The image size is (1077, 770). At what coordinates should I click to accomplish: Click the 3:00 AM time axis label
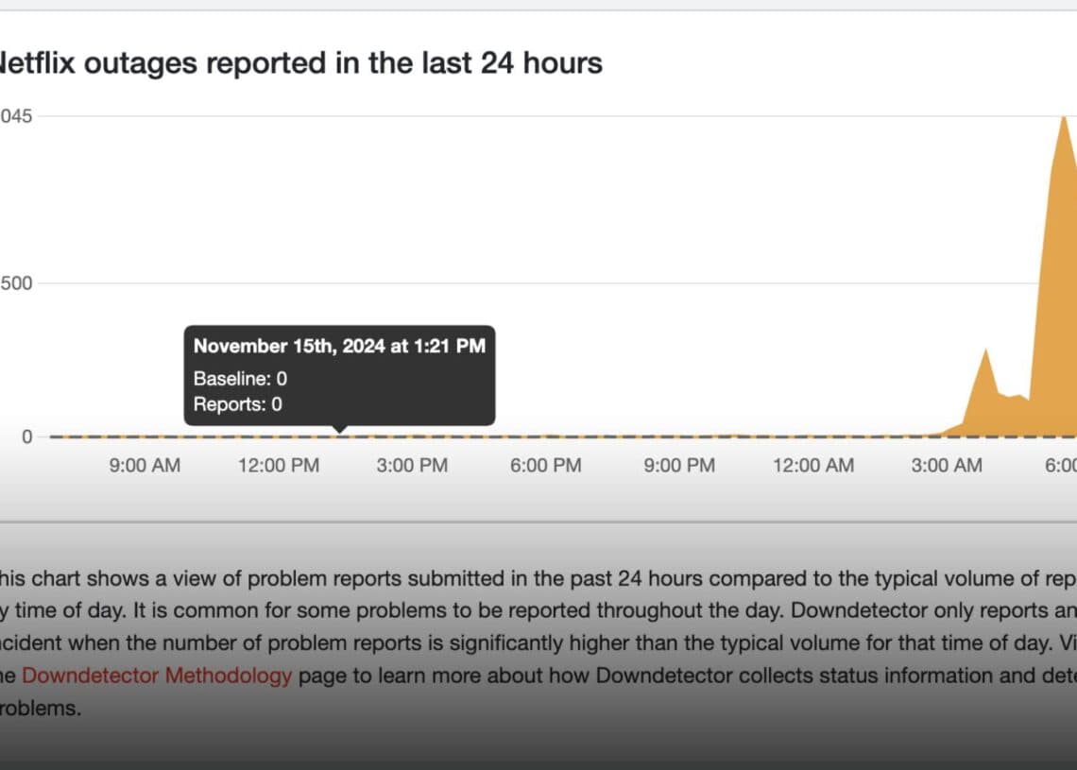click(x=947, y=466)
